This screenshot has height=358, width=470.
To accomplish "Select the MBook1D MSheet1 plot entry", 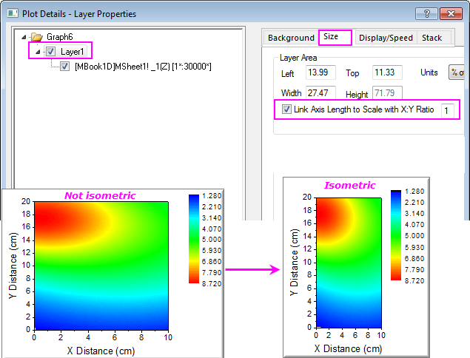I will click(144, 67).
